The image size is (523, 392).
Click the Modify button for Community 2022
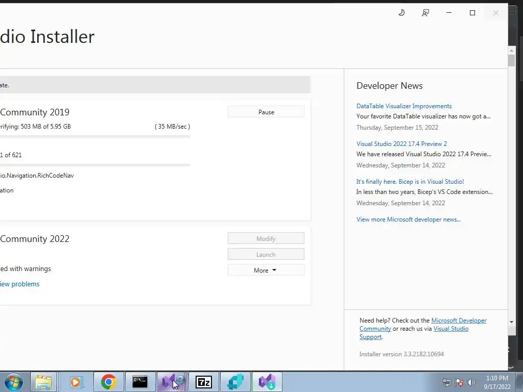[x=266, y=239]
